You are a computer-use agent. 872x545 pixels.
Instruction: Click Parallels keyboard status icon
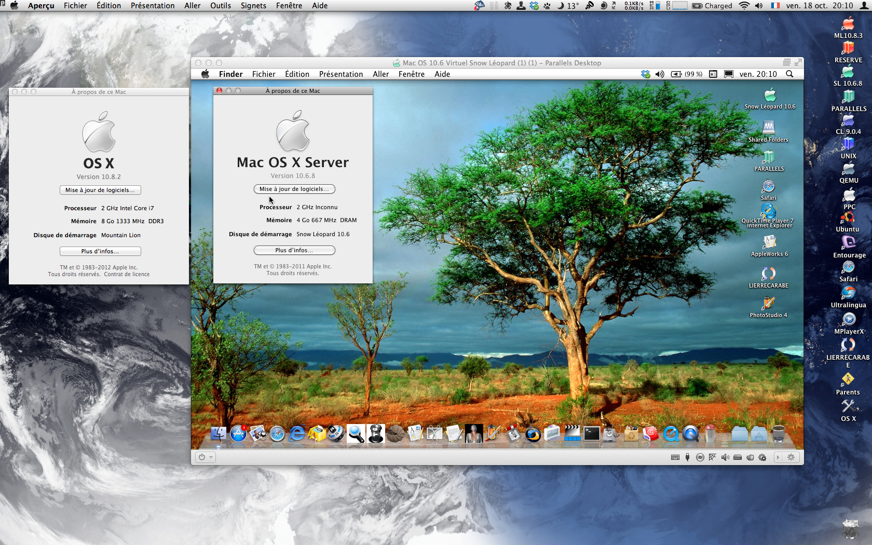pyautogui.click(x=675, y=457)
